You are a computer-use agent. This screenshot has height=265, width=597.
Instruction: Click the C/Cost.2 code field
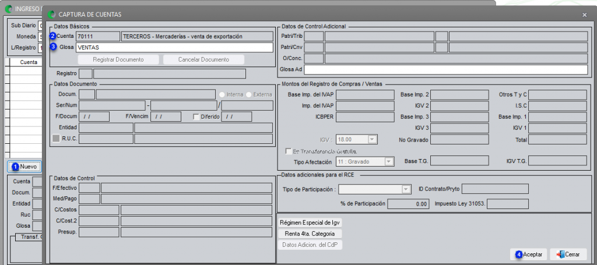[x=99, y=221]
